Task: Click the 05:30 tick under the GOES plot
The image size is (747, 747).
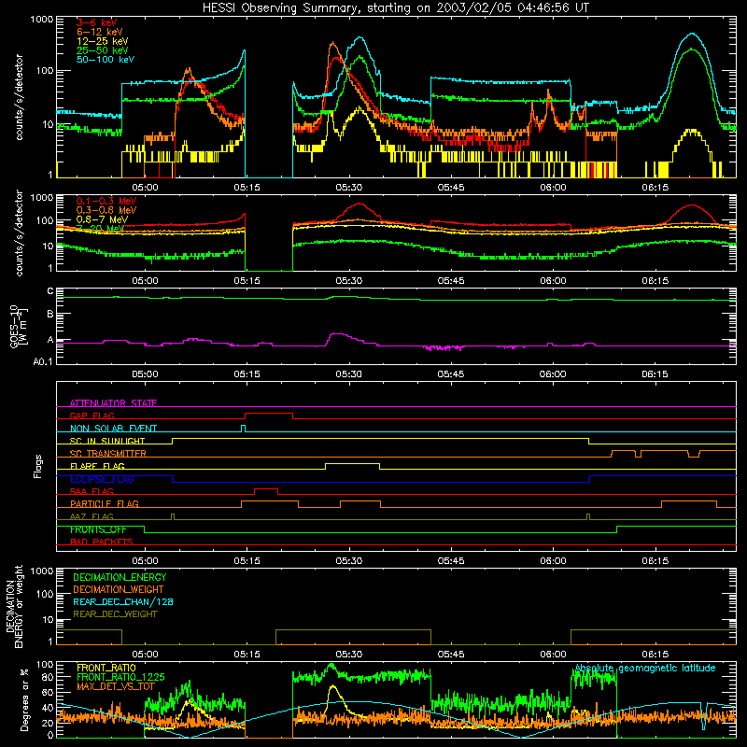Action: 348,374
